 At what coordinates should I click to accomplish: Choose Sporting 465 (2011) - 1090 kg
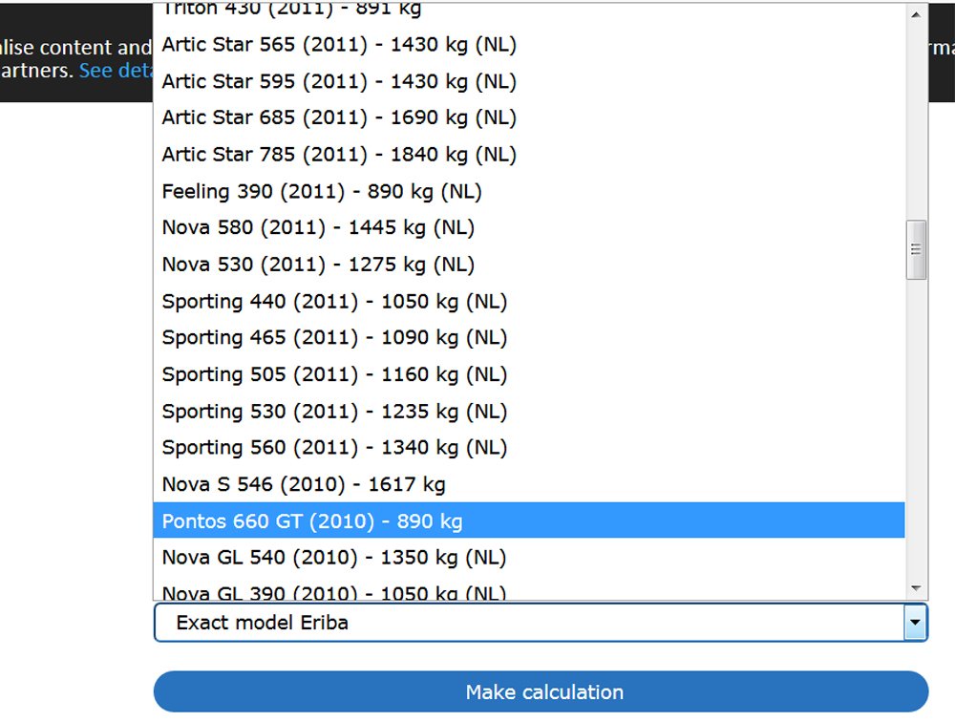pyautogui.click(x=529, y=337)
